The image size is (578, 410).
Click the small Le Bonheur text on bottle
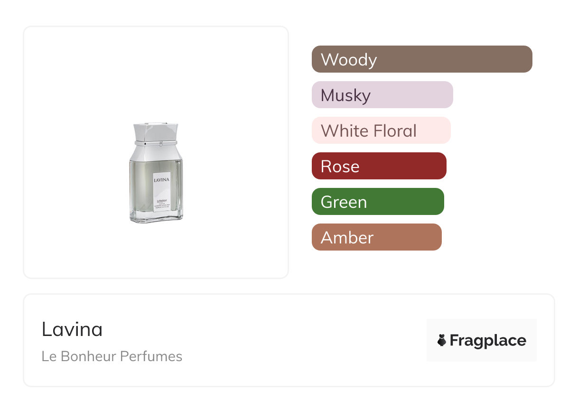coord(163,200)
